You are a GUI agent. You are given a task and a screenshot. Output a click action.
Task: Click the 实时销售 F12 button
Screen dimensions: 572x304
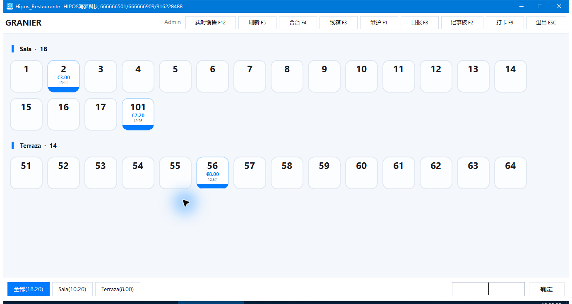click(x=211, y=23)
